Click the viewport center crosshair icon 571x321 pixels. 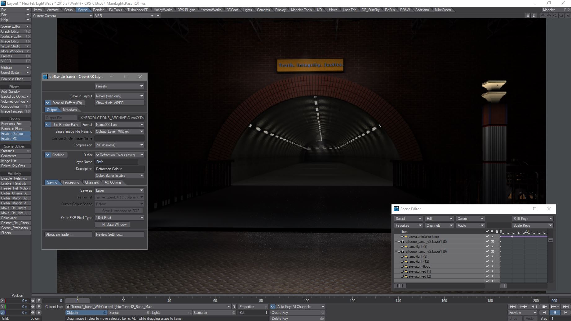tap(543, 16)
